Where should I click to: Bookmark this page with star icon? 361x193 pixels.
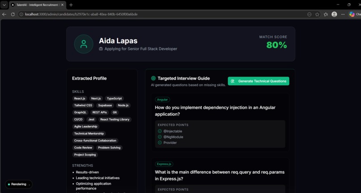pos(317,14)
